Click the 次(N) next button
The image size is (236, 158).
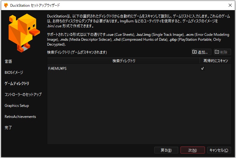192,150
